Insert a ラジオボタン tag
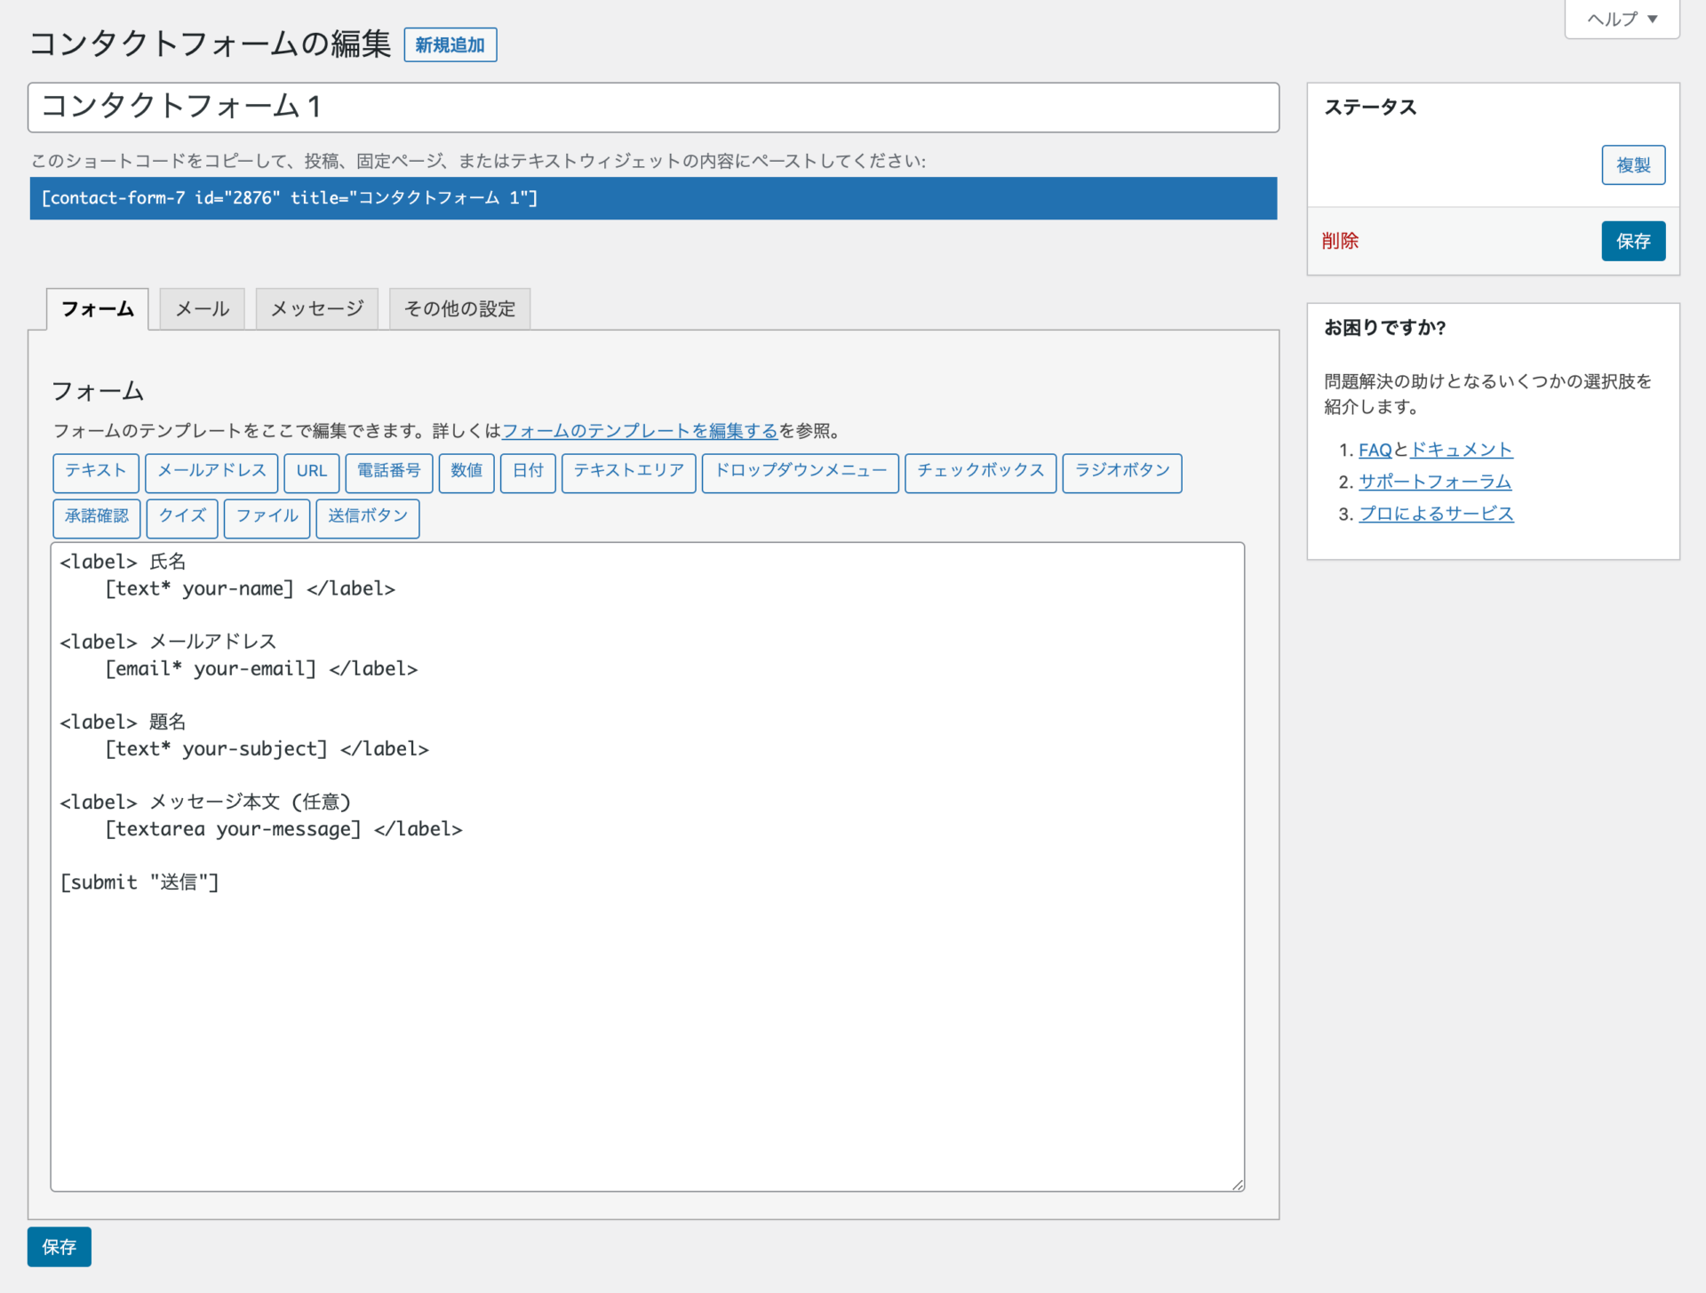 pos(1122,472)
